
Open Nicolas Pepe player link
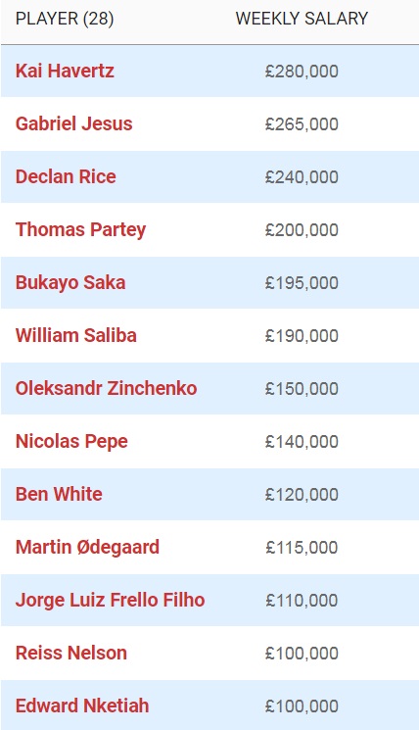tap(71, 442)
